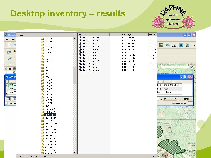Click the ID column header in Attribute table
The image size is (211, 158).
coord(12,82)
